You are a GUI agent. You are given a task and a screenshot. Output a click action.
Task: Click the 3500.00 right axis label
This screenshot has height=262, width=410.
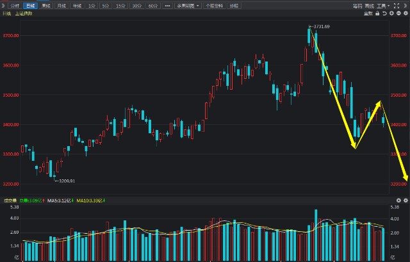click(398, 95)
